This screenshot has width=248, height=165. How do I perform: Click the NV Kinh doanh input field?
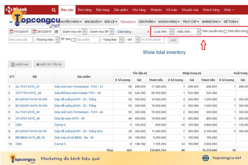(x=152, y=40)
